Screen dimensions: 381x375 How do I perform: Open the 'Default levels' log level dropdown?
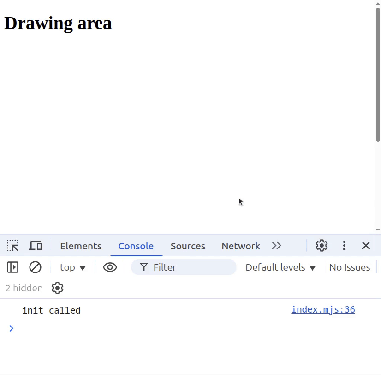pos(280,267)
